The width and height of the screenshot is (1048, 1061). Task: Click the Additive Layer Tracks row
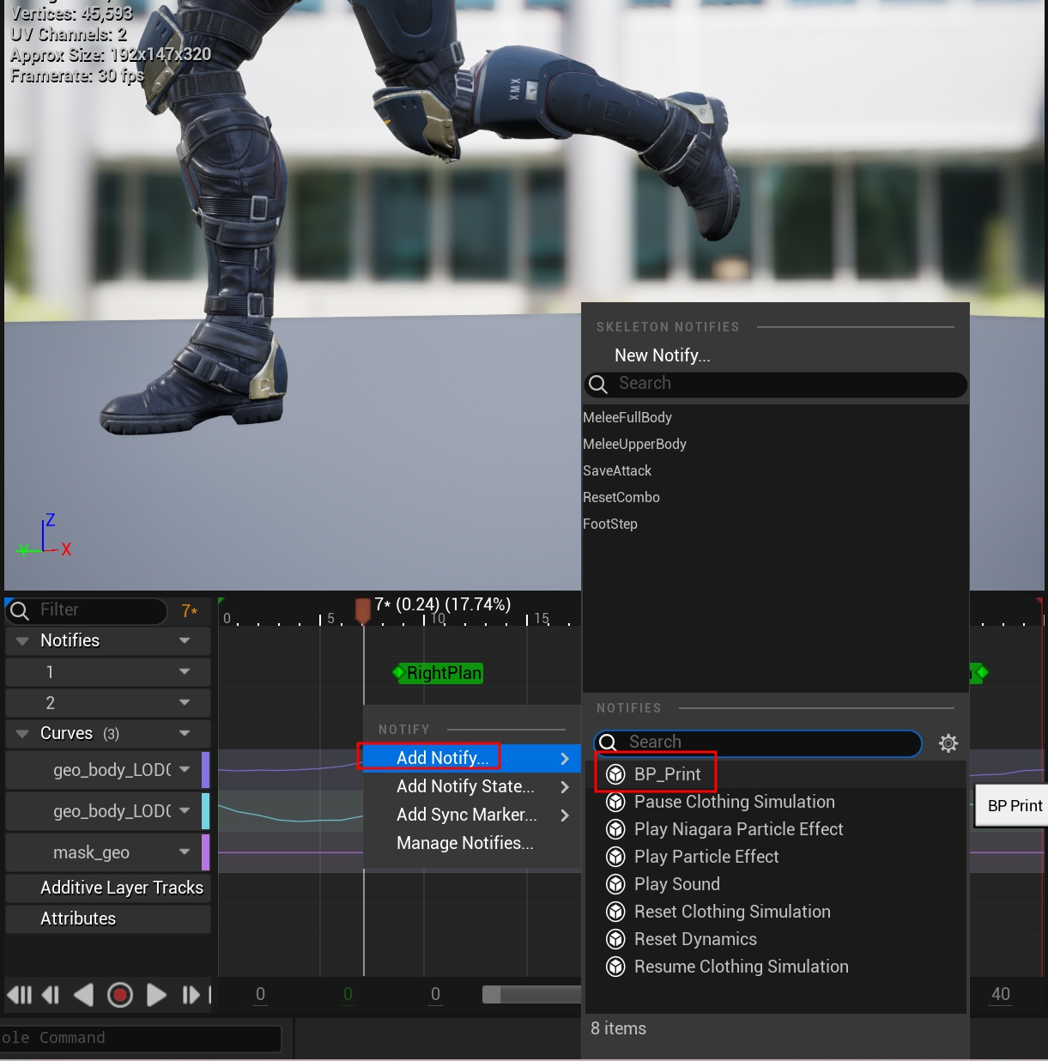[x=108, y=888]
